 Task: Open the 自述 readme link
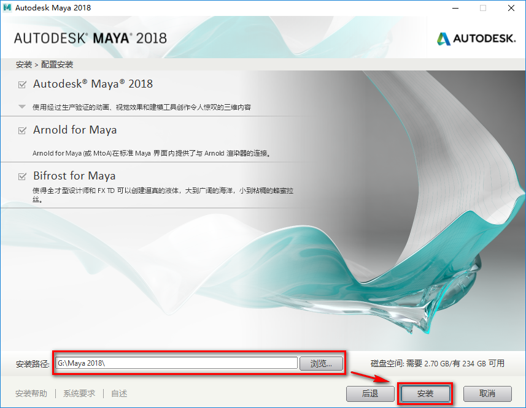click(x=119, y=394)
